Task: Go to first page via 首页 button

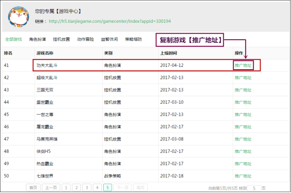Action: 33,188
